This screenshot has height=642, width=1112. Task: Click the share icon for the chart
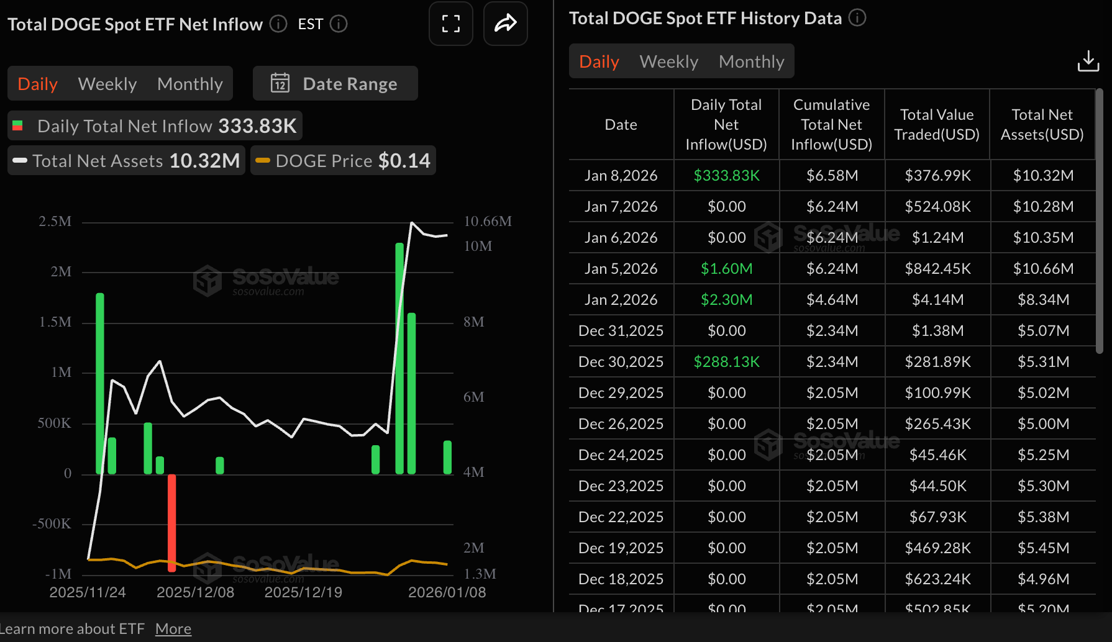[x=505, y=24]
